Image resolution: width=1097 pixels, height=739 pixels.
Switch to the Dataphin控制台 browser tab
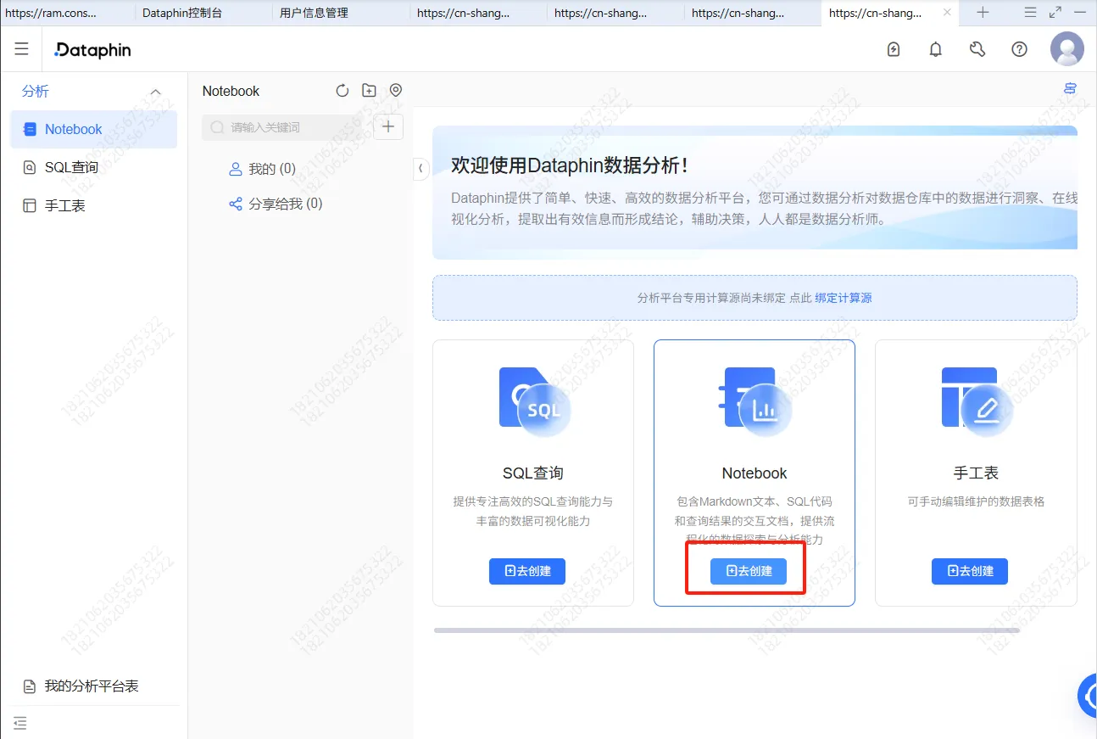point(182,13)
